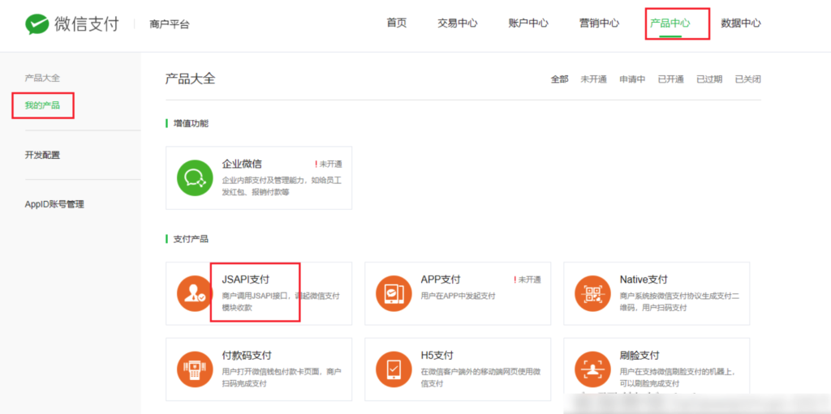Image resolution: width=831 pixels, height=414 pixels.
Task: Switch to the 产品中心 tab
Action: [x=670, y=23]
